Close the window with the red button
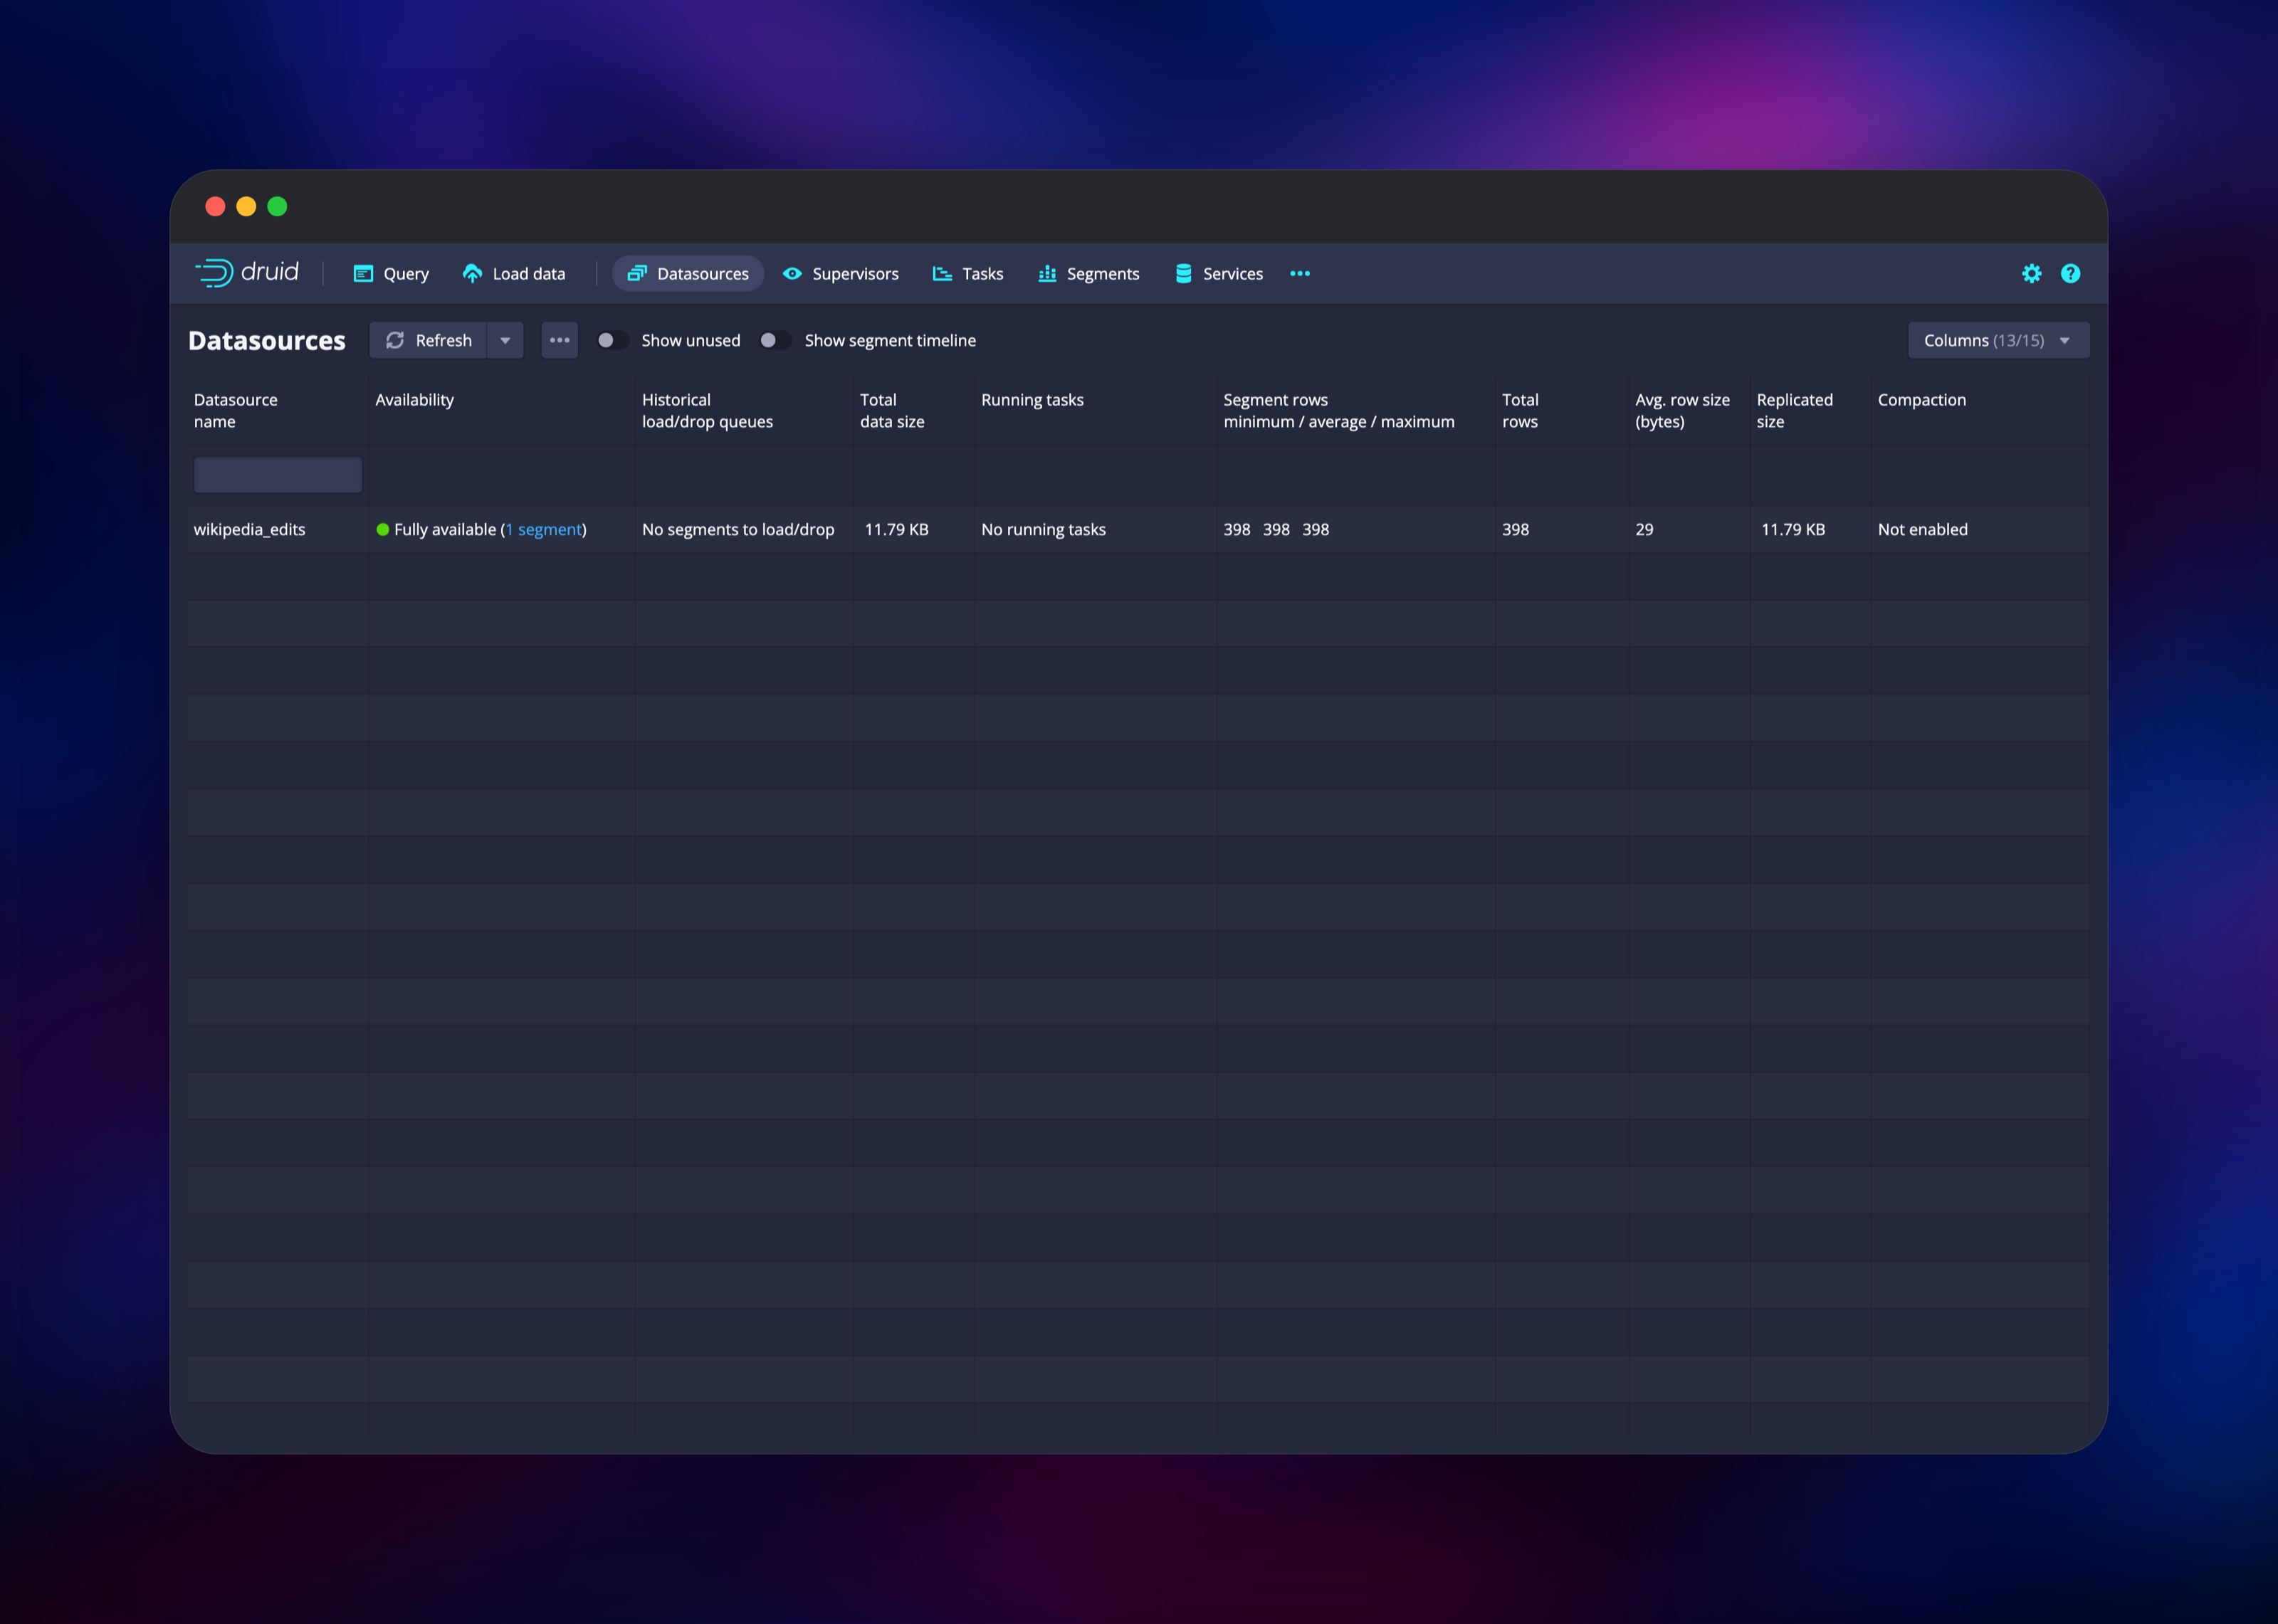Image resolution: width=2278 pixels, height=1624 pixels. [215, 207]
